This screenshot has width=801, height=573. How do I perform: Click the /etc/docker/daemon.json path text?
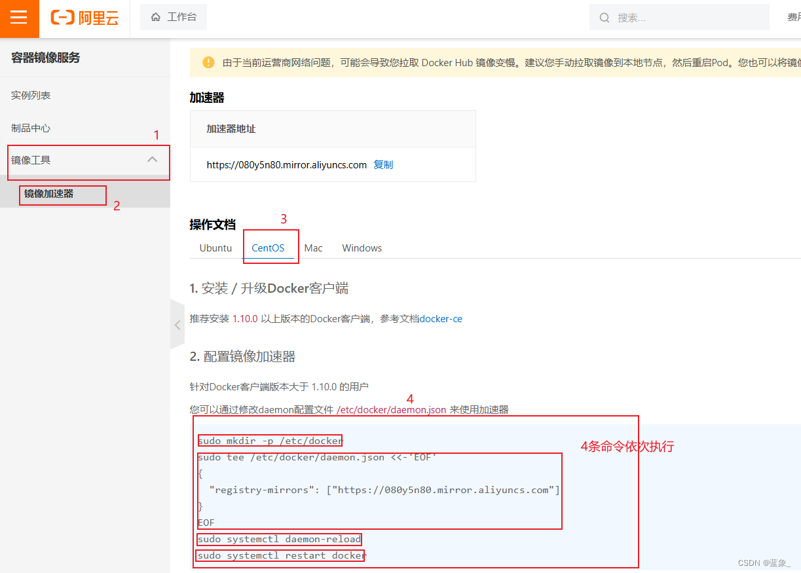[392, 410]
